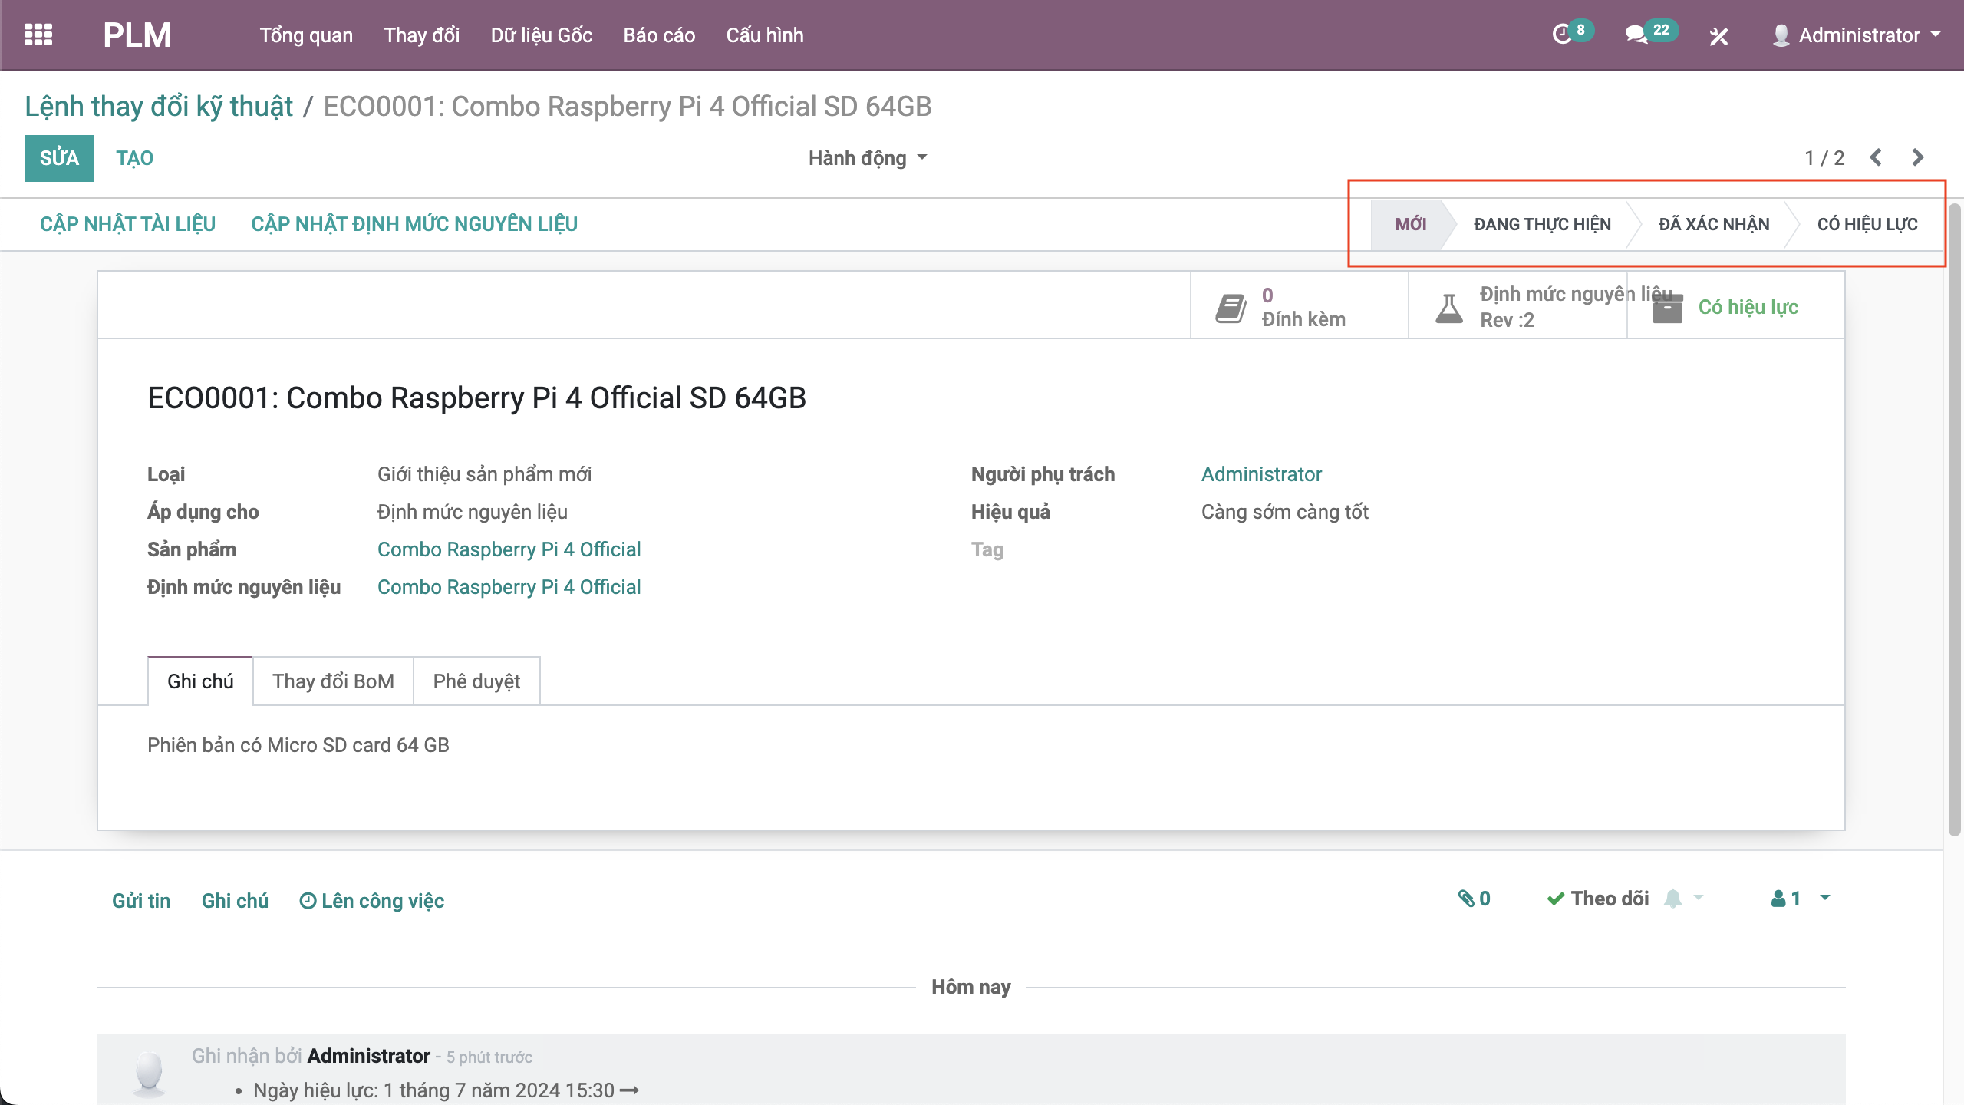The height and width of the screenshot is (1105, 1964).
Task: Open the Đính kèm attachments book icon
Action: 1231,308
